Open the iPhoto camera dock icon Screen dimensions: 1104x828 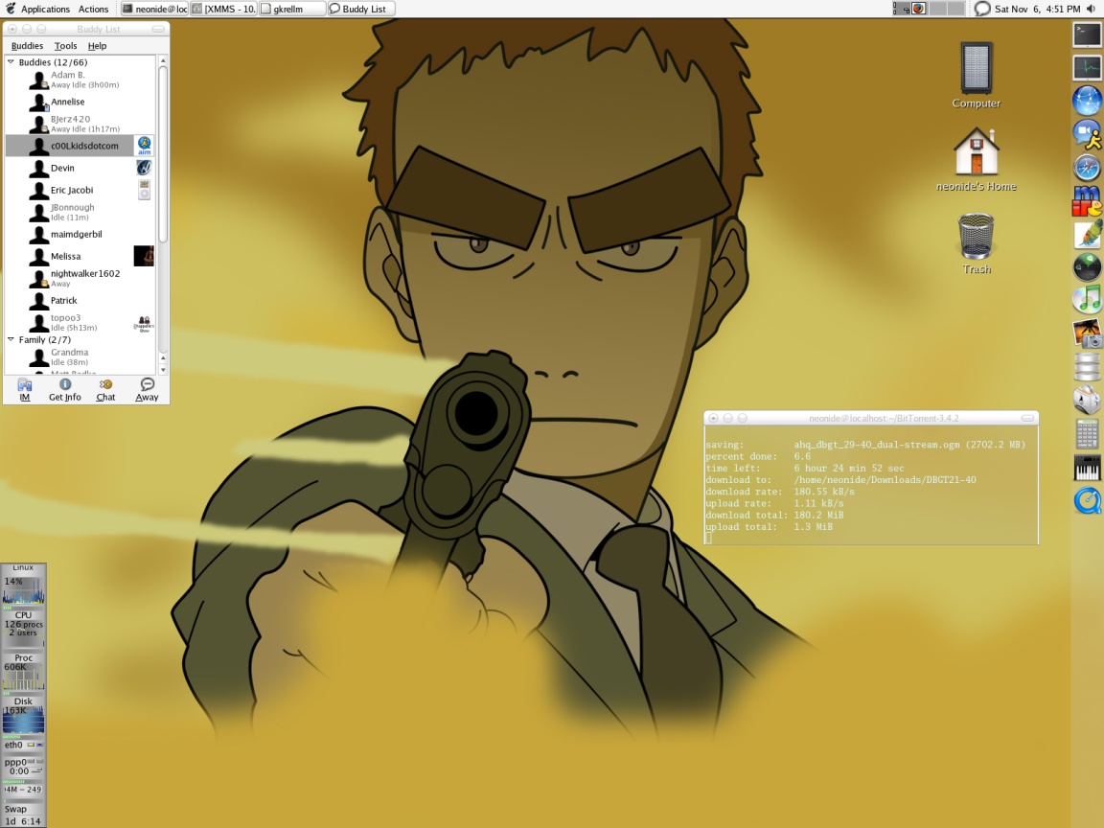pos(1087,333)
